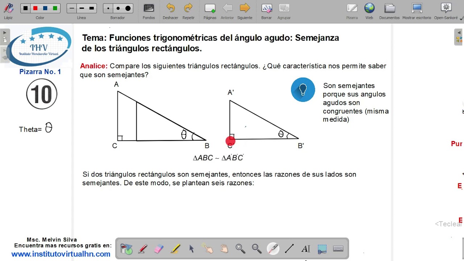
Task: Click the IHV Instituto Hondureño Virtual logo
Action: coord(40,47)
